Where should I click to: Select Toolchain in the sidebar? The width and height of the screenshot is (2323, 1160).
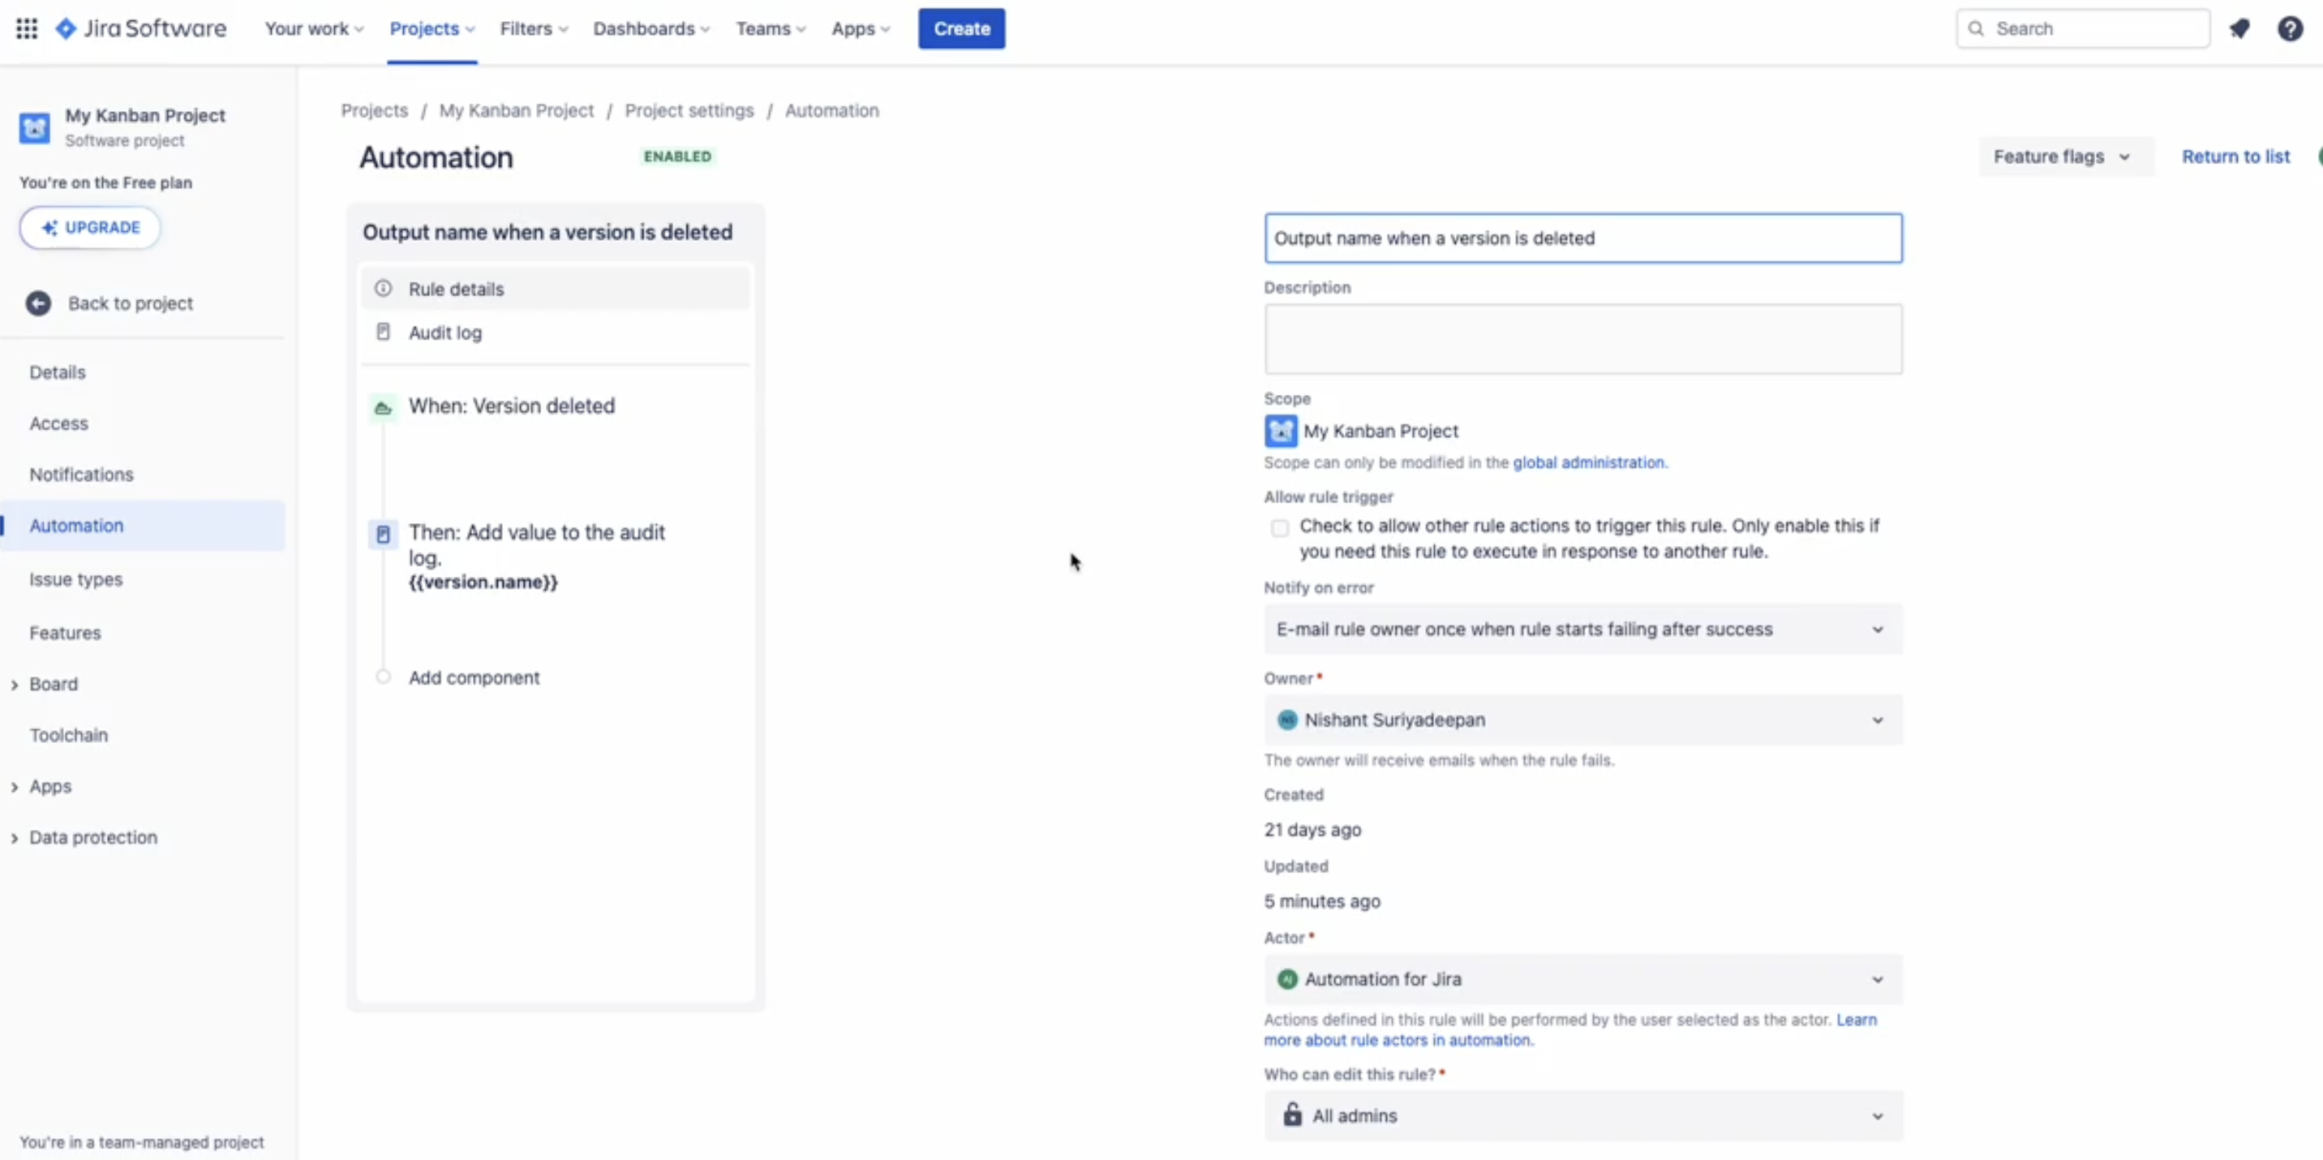click(68, 735)
